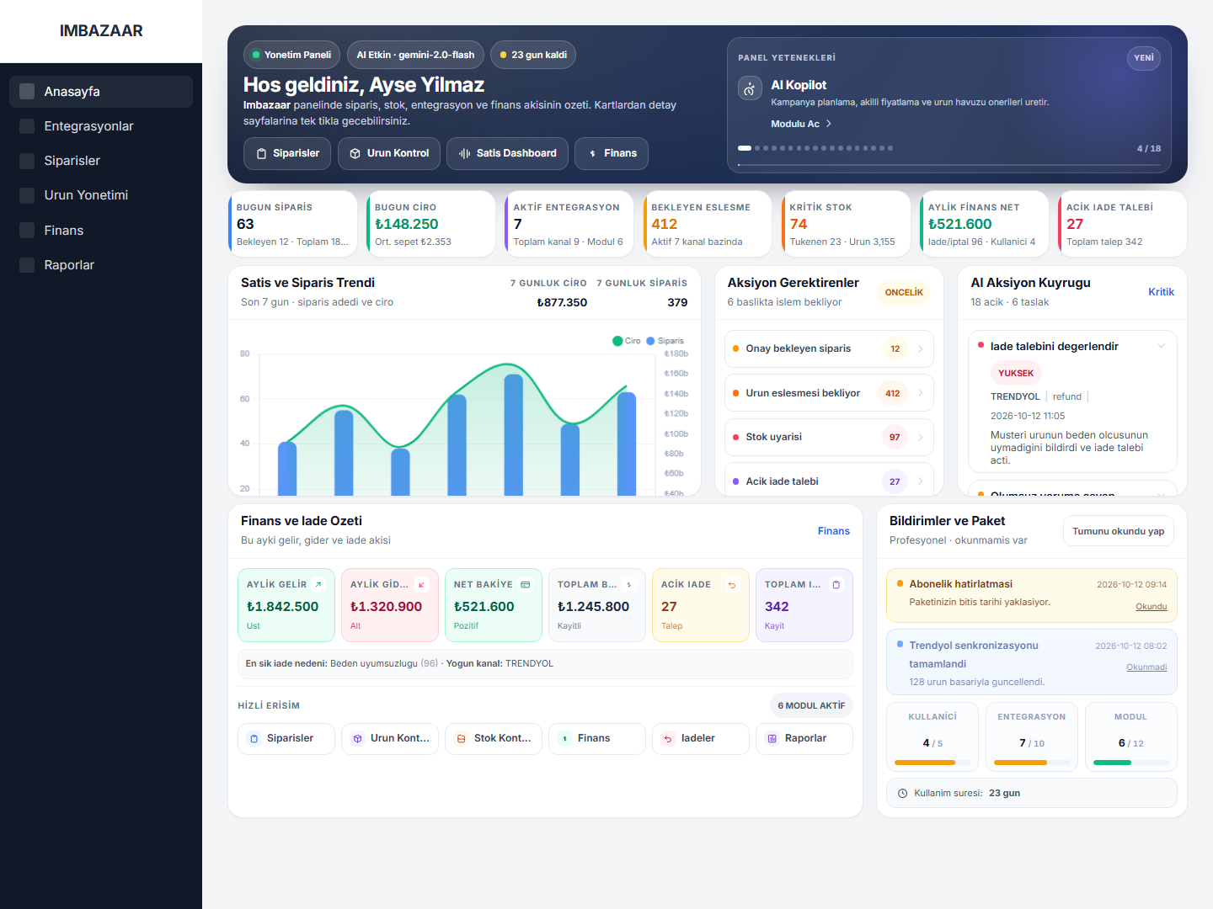
Task: Open the Kritik Stok summary card
Action: click(846, 224)
